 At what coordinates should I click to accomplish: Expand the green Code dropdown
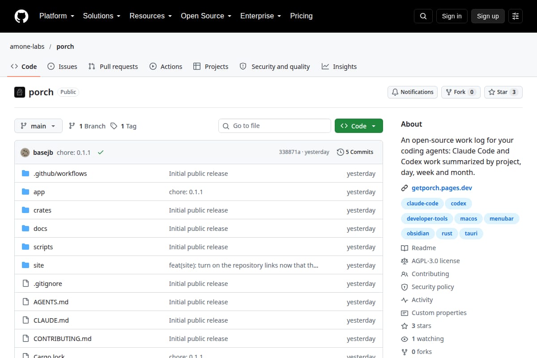tap(359, 126)
